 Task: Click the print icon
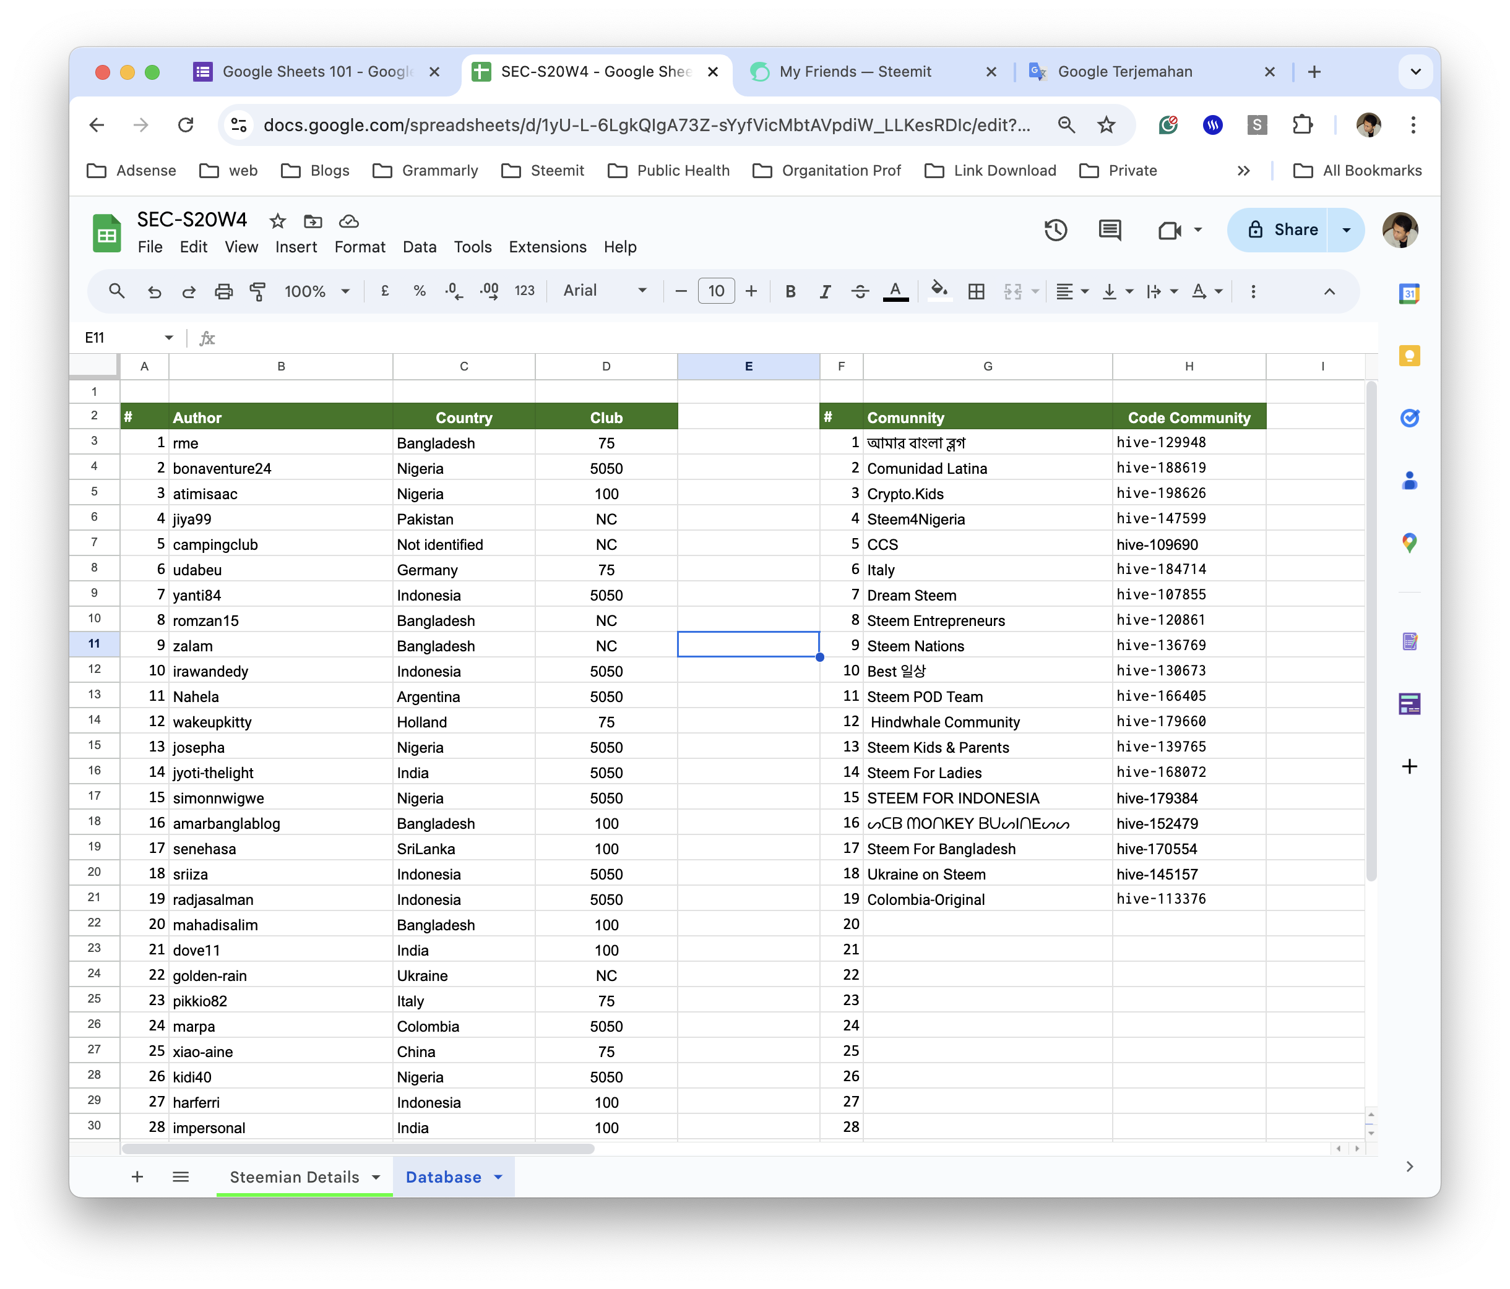click(x=224, y=291)
